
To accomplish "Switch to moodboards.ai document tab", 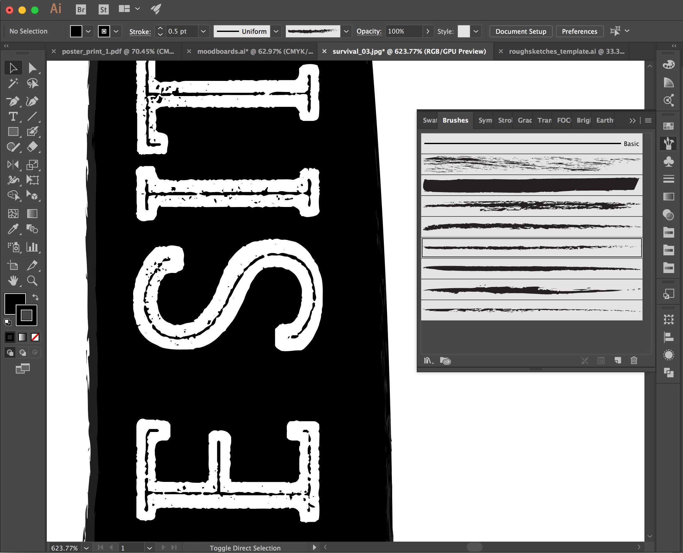I will click(x=255, y=51).
